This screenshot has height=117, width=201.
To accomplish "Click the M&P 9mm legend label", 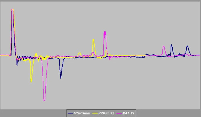I will coord(82,113).
